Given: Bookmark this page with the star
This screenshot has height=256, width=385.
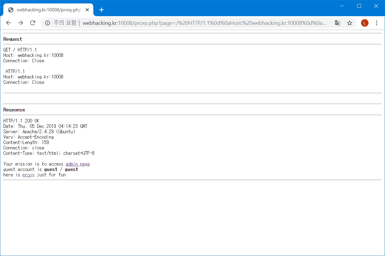Looking at the screenshot, I should [x=350, y=23].
